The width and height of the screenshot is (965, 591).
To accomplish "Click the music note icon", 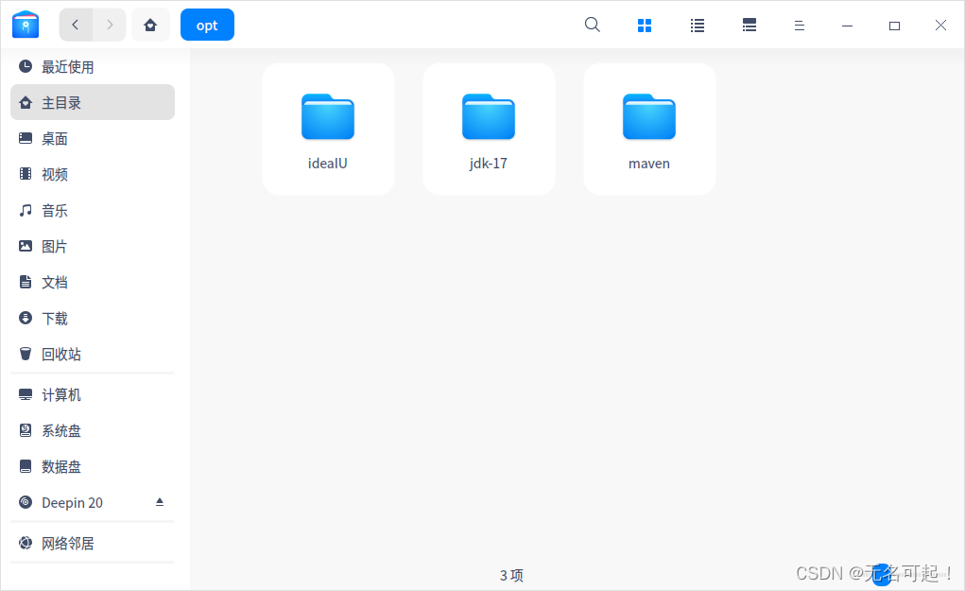I will pos(26,210).
